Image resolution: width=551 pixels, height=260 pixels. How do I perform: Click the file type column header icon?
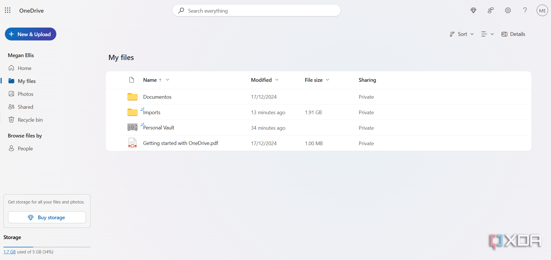pyautogui.click(x=132, y=80)
